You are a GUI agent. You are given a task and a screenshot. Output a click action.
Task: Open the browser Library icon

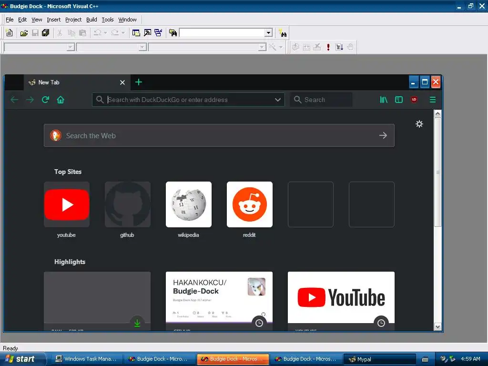point(384,100)
